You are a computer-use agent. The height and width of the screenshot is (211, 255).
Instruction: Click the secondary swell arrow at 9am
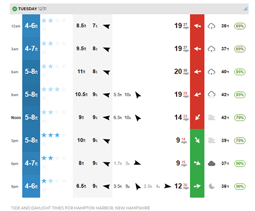tap(138, 95)
